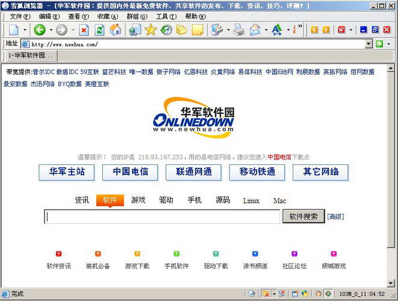Stop loading with the red X page icon

click(84, 30)
